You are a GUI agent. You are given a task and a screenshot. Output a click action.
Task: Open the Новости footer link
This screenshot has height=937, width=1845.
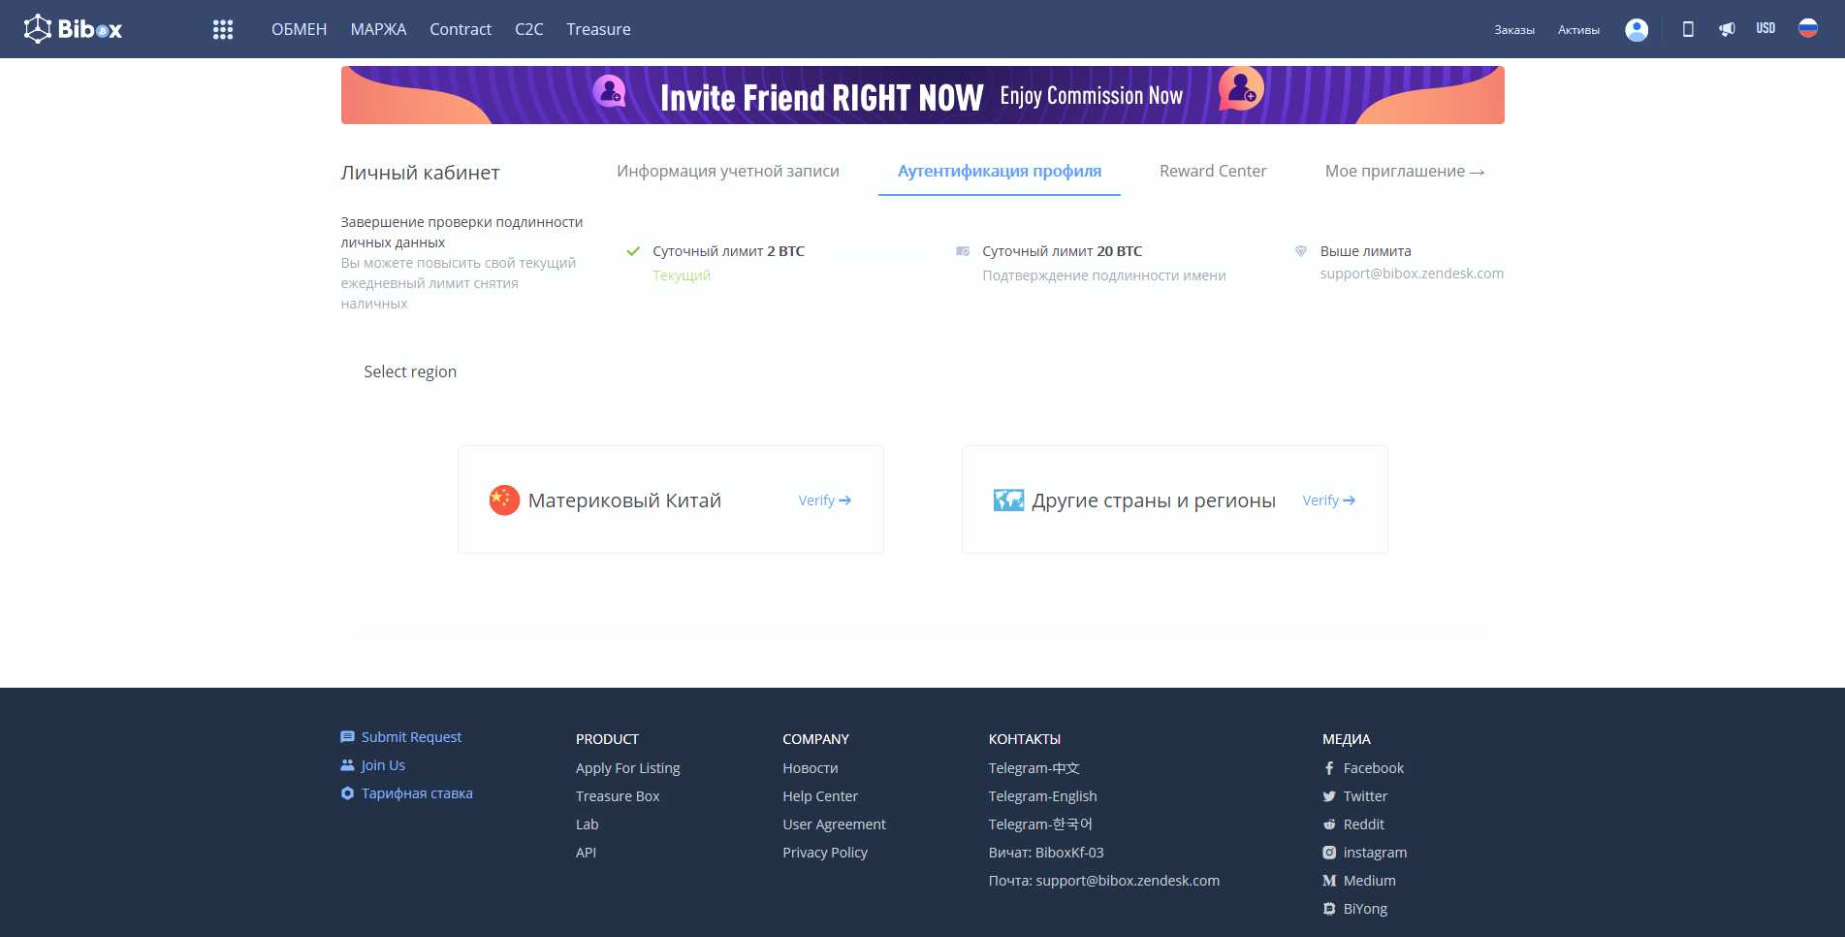coord(811,768)
